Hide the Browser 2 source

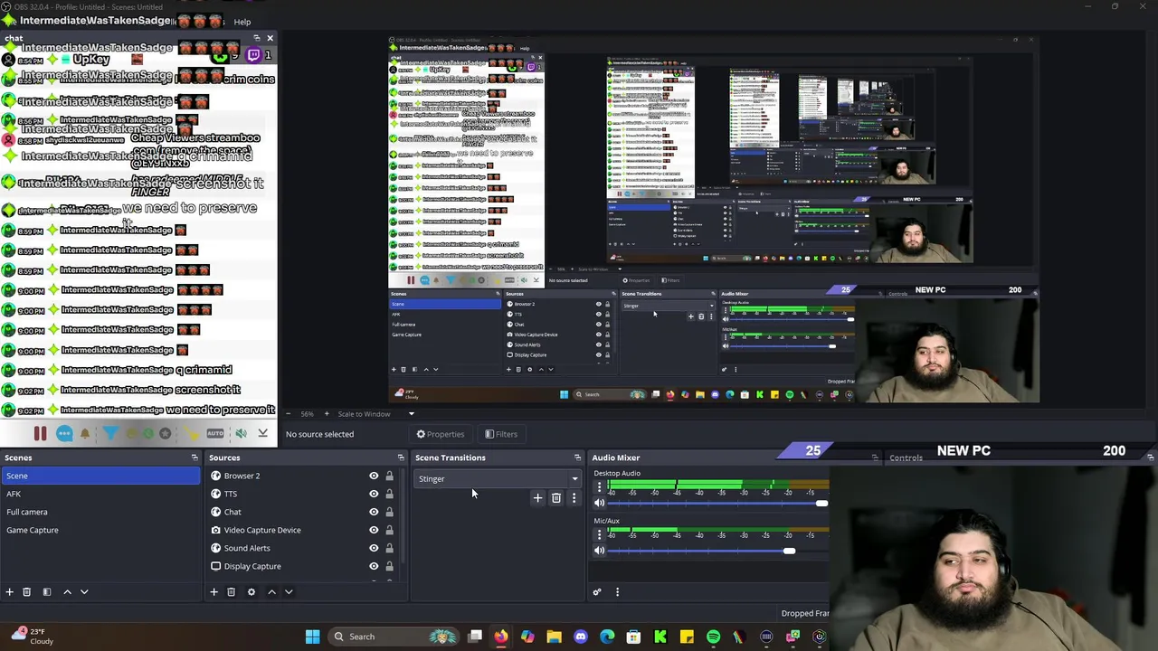(374, 476)
